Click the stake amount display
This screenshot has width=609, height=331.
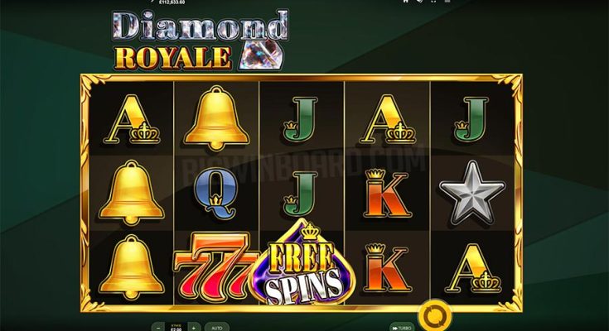click(x=176, y=328)
